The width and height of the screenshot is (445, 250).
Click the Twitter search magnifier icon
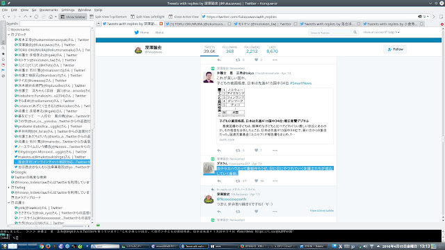click(355, 33)
